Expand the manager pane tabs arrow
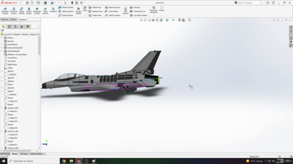This screenshot has height=164, width=293. (x=38, y=27)
